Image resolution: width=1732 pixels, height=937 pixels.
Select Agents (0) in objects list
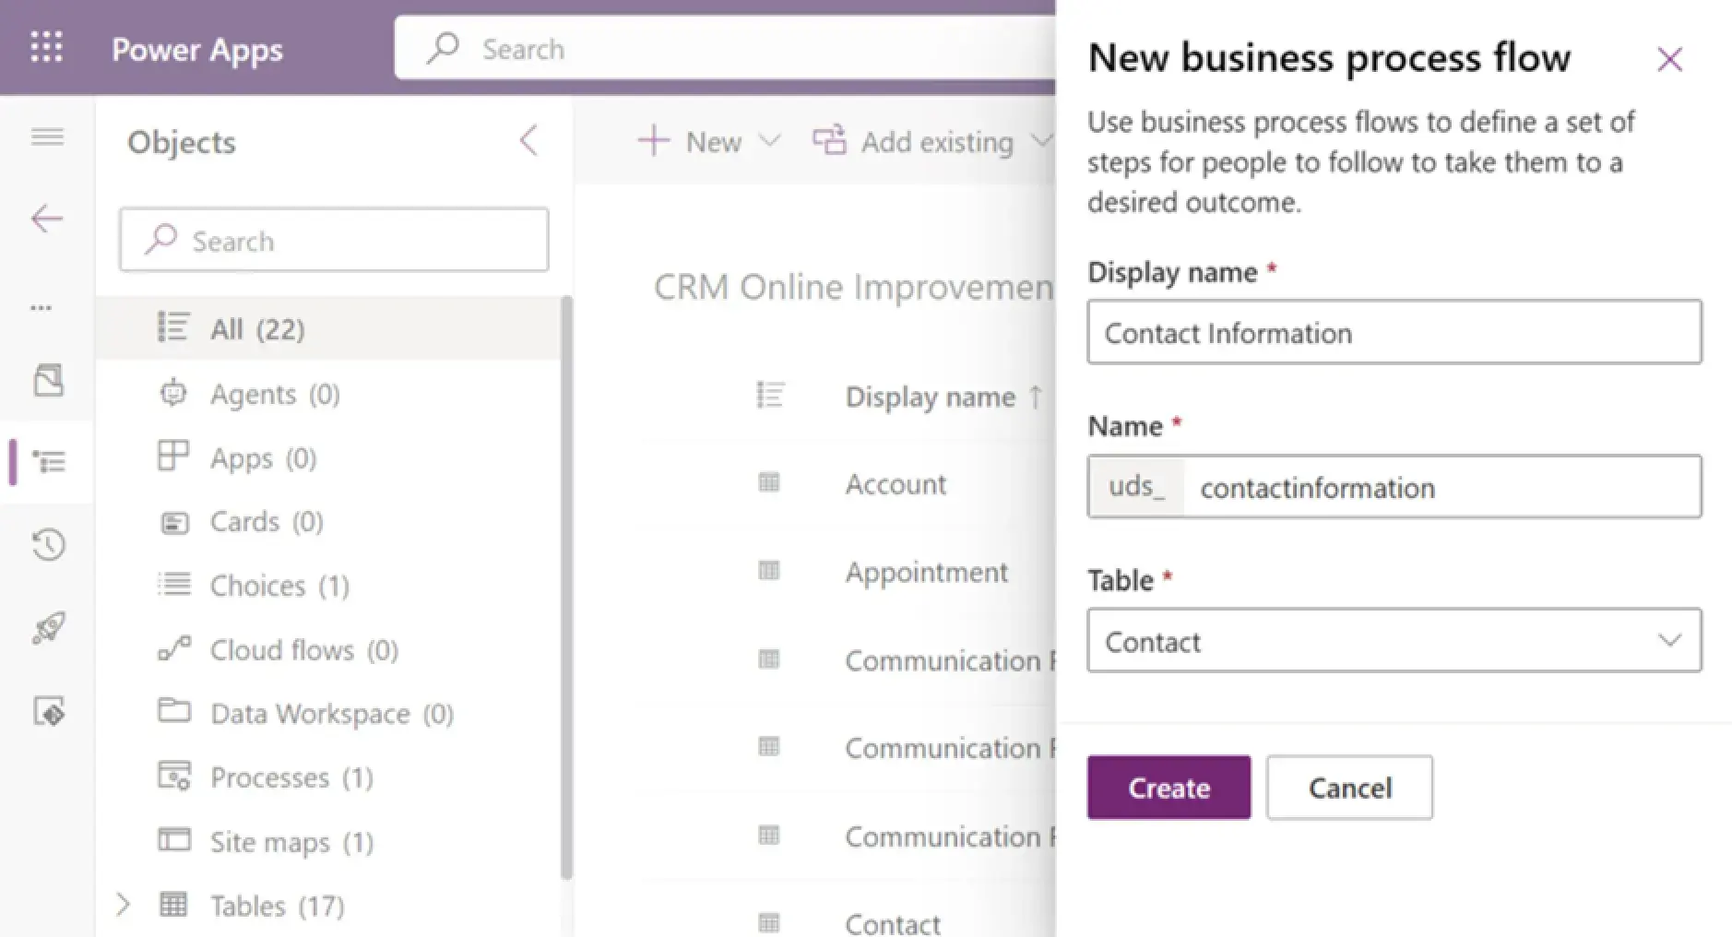pyautogui.click(x=328, y=394)
